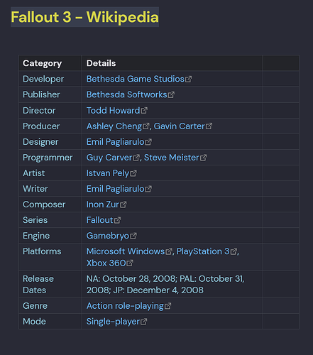
Task: Open the Guy Carver link
Action: [x=109, y=158]
